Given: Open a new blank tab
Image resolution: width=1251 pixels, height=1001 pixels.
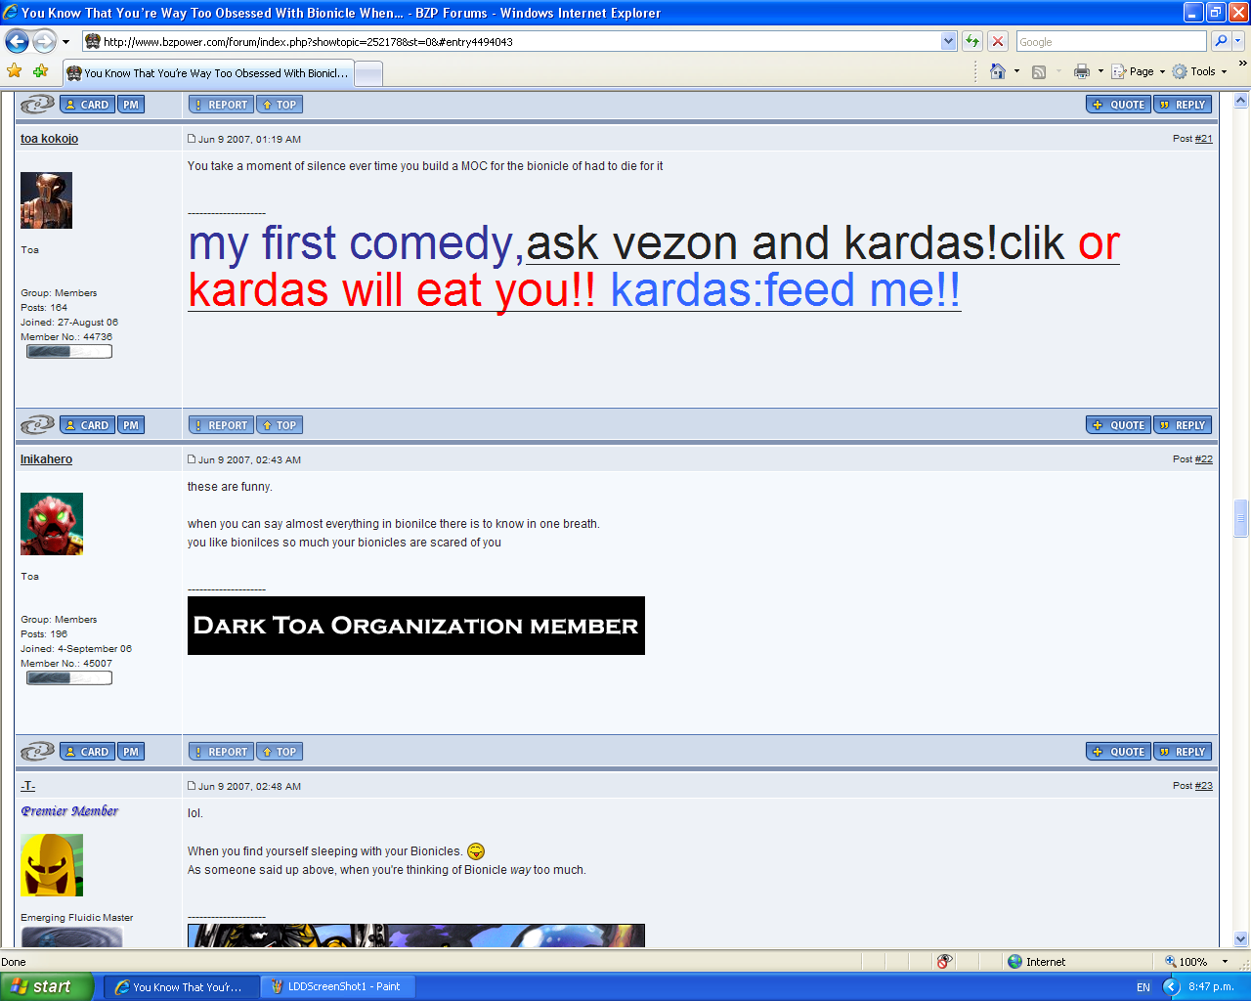Looking at the screenshot, I should coord(367,73).
